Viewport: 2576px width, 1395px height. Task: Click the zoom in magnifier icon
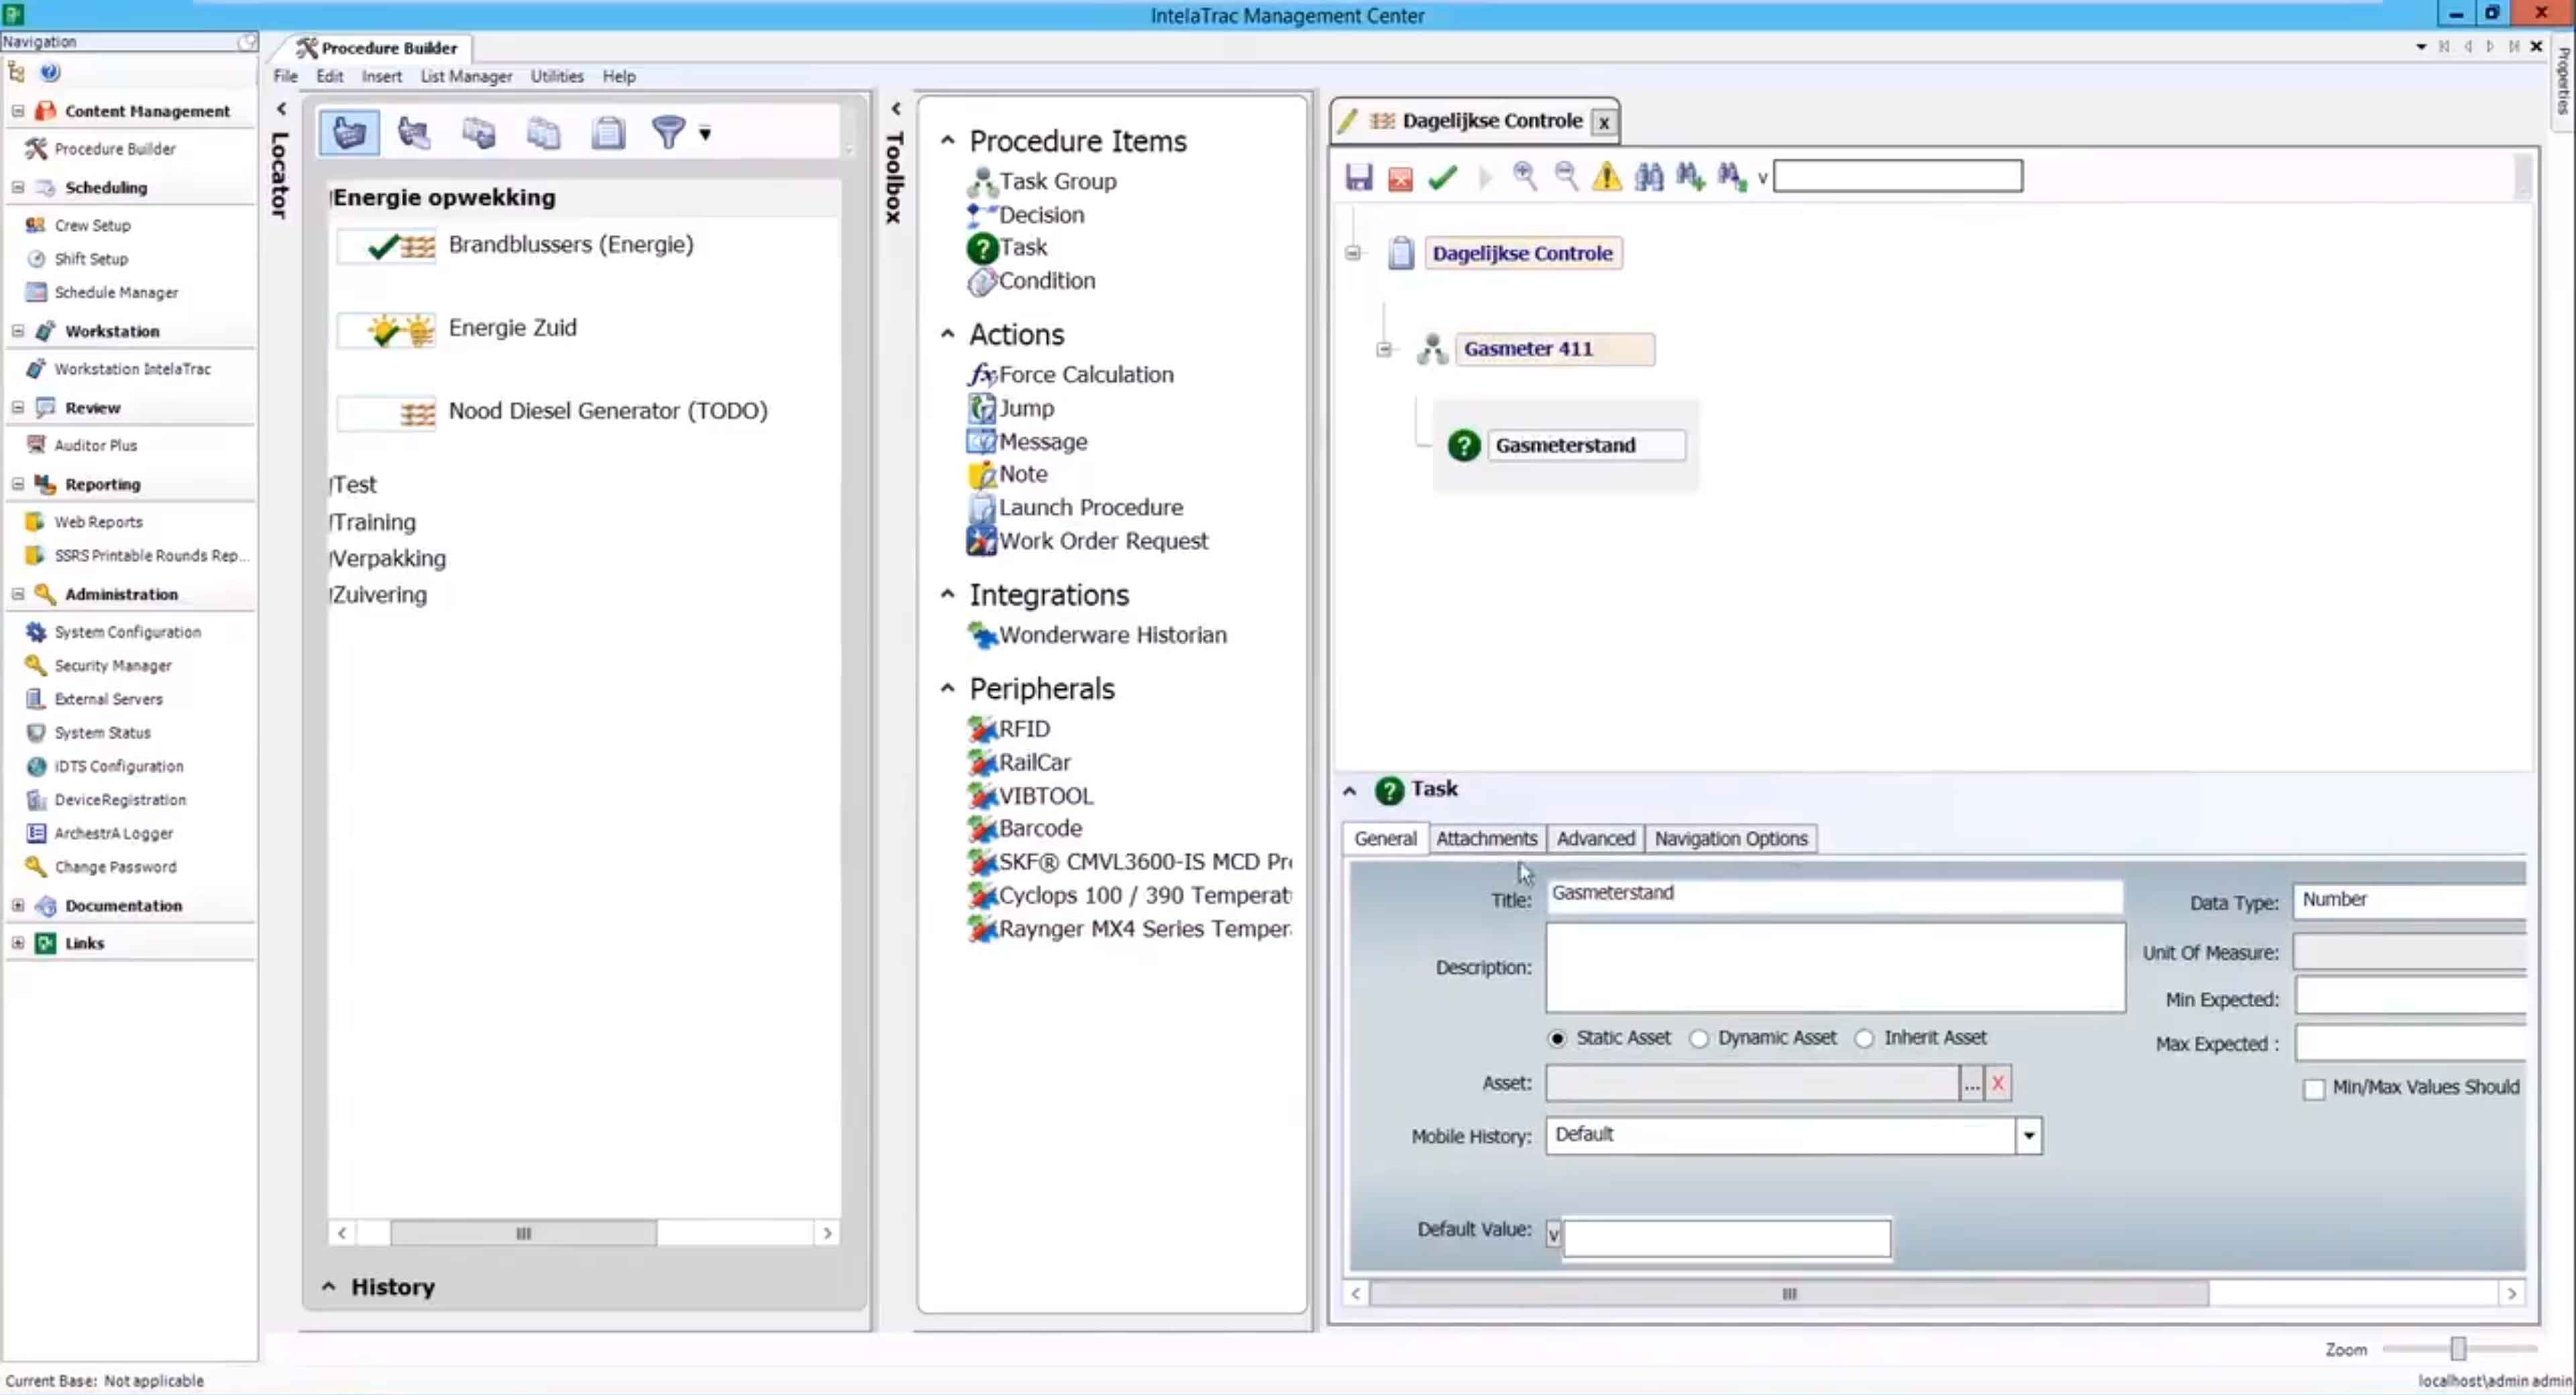click(1524, 176)
